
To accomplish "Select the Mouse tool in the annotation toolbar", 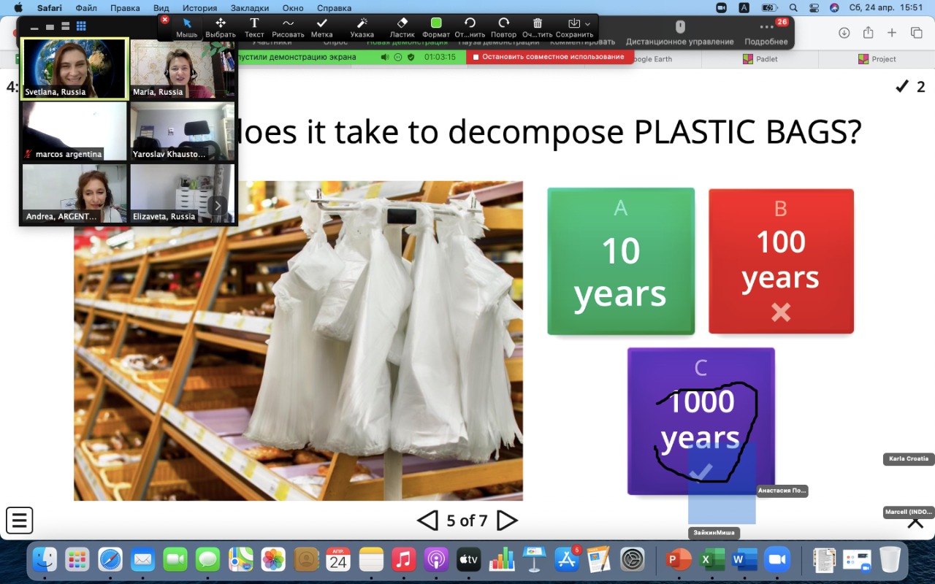I will (x=187, y=28).
